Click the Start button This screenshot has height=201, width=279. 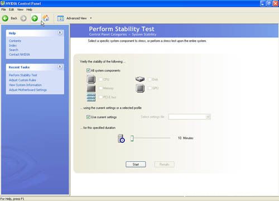click(136, 164)
